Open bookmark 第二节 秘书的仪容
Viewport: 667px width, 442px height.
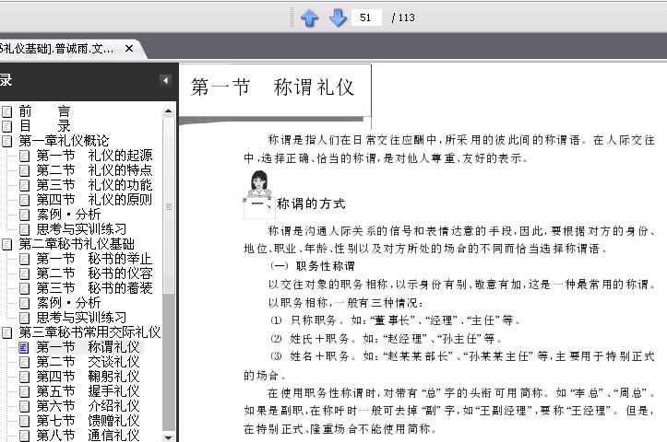pyautogui.click(x=94, y=273)
